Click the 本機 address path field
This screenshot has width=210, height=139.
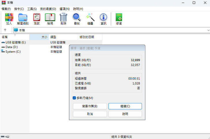[x=111, y=30]
